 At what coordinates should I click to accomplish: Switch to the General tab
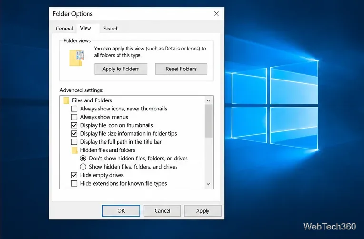pyautogui.click(x=64, y=29)
